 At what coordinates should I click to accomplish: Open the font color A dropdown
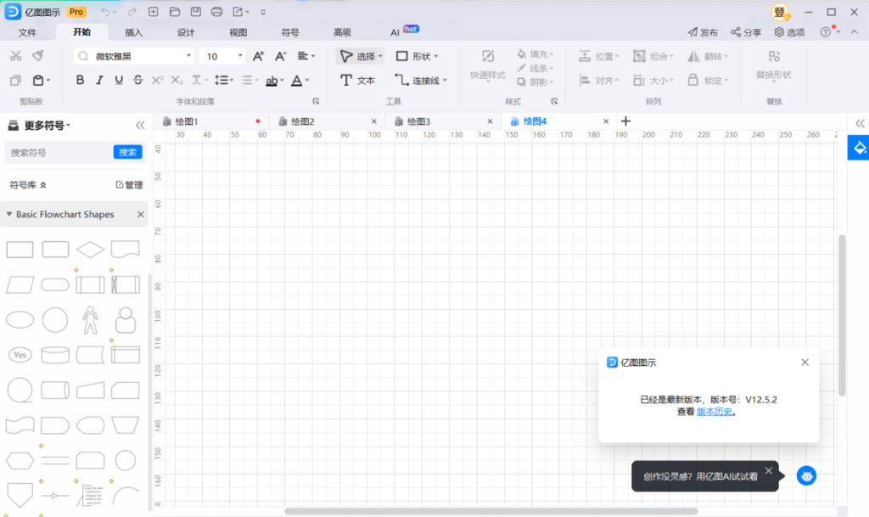pyautogui.click(x=300, y=81)
